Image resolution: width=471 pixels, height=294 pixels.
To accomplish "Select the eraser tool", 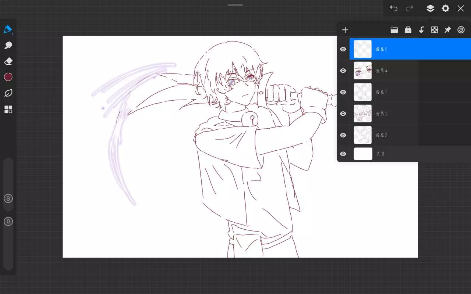I will pos(8,61).
